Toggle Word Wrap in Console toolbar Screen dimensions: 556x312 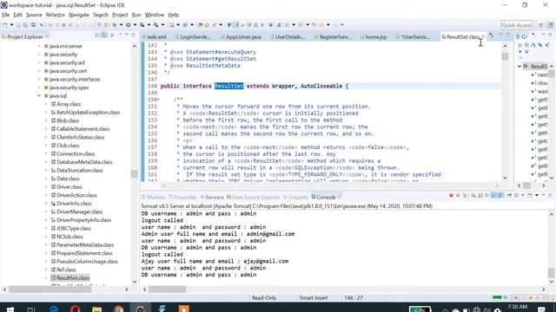[486, 196]
